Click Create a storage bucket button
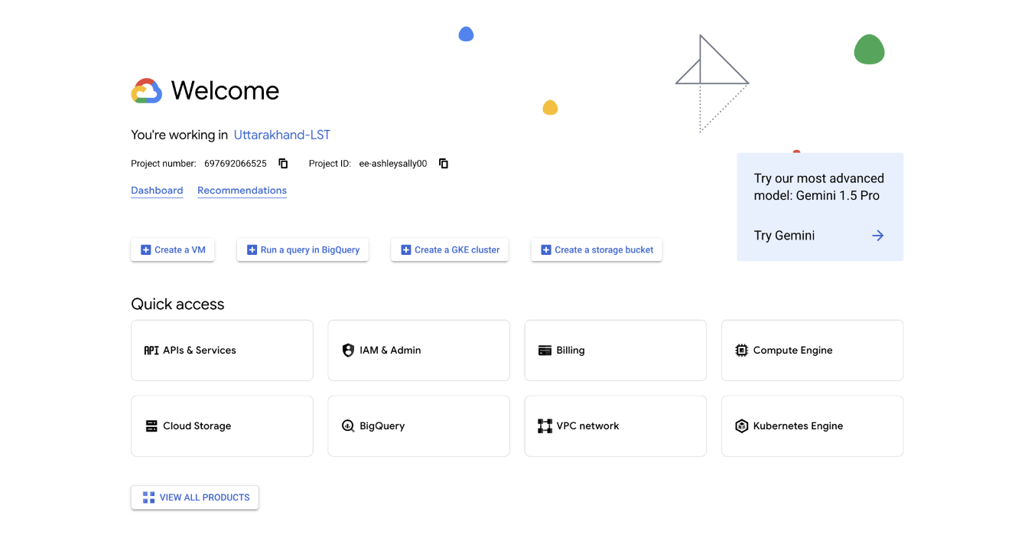The height and width of the screenshot is (551, 1028). pyautogui.click(x=597, y=250)
